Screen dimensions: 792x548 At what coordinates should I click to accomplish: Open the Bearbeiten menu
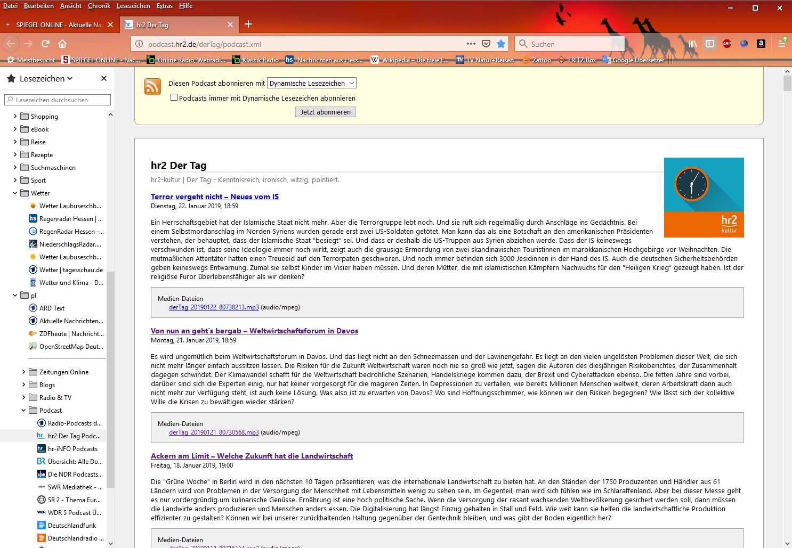coord(39,6)
